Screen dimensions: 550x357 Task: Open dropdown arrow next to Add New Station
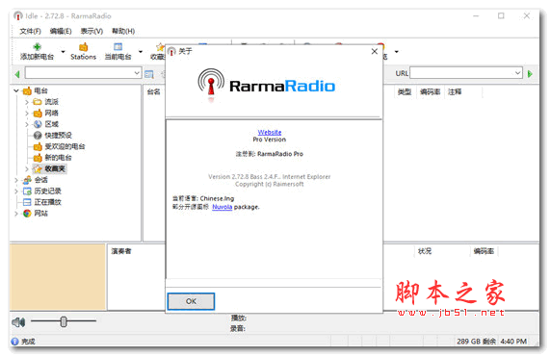(x=64, y=52)
